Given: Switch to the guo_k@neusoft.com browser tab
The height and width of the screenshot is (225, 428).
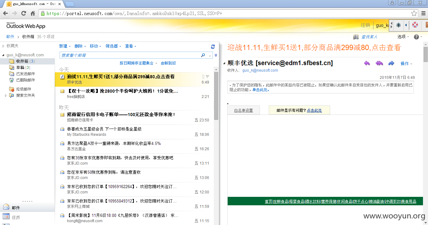Looking at the screenshot, I should coord(34,4).
